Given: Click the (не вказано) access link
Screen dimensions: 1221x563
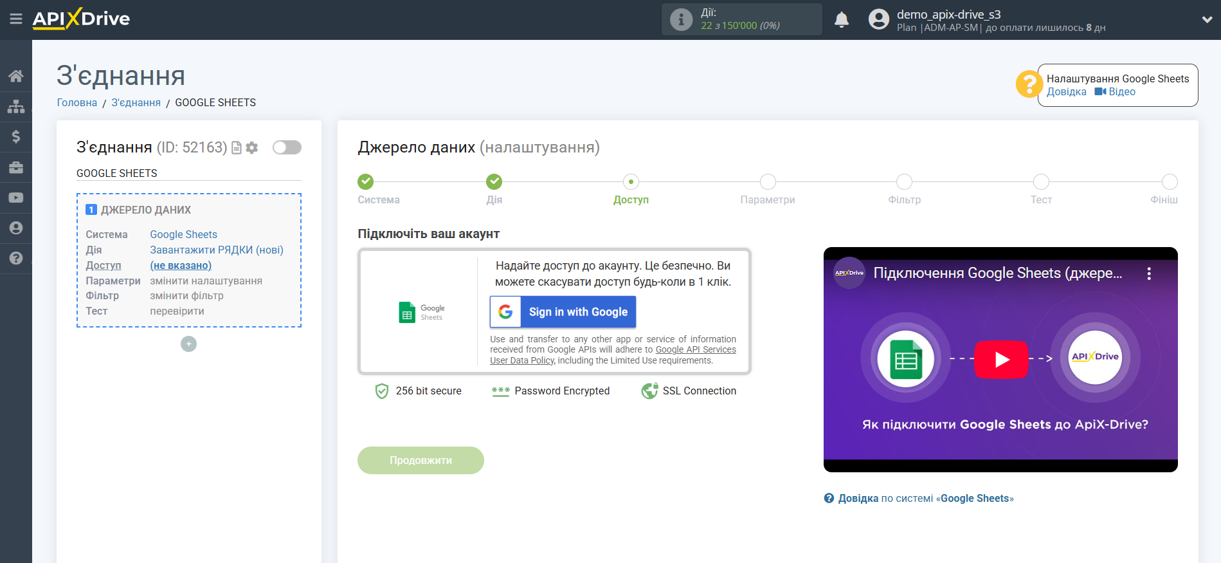Looking at the screenshot, I should [x=181, y=265].
